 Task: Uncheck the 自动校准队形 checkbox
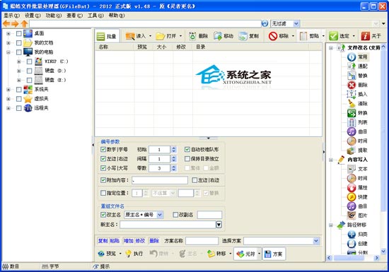click(187, 149)
